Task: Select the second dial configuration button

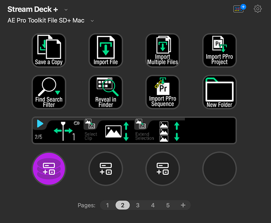Action: [106, 169]
